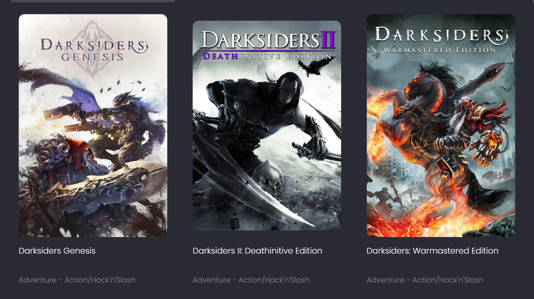Select the genre label under Warmastered Edition
This screenshot has width=534, height=299.
pos(425,280)
